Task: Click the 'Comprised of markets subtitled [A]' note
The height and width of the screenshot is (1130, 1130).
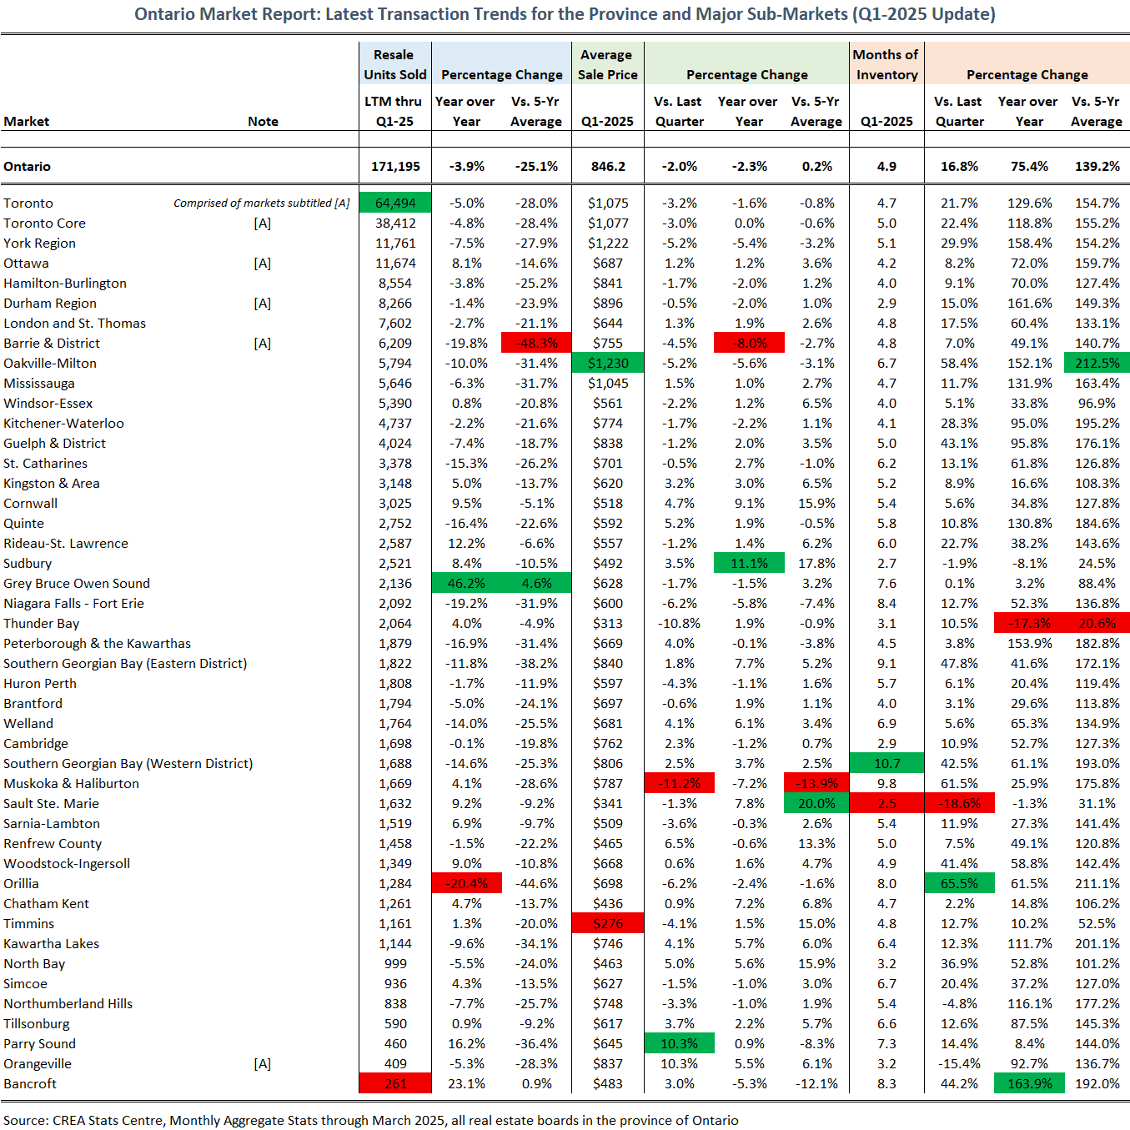Action: 261,203
